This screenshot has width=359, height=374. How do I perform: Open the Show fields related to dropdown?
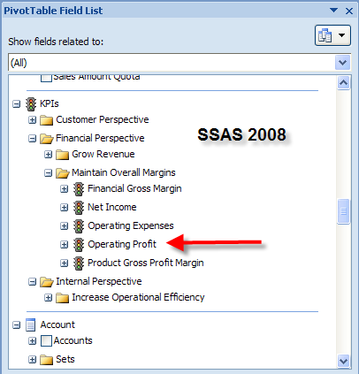[x=343, y=63]
